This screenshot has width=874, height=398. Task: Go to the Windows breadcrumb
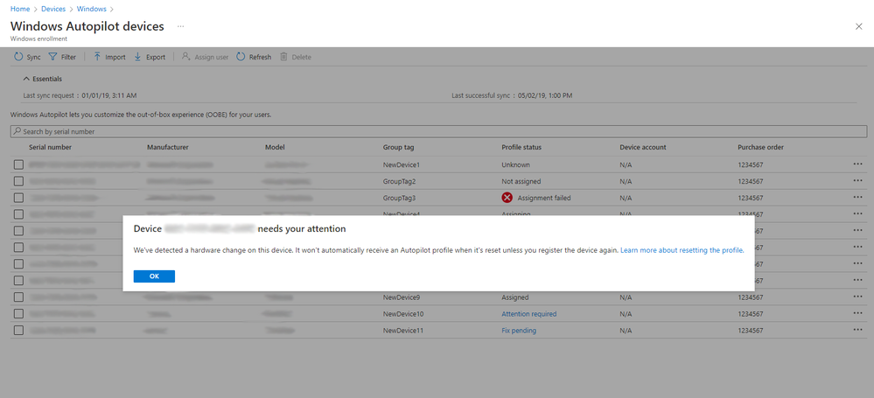click(91, 9)
